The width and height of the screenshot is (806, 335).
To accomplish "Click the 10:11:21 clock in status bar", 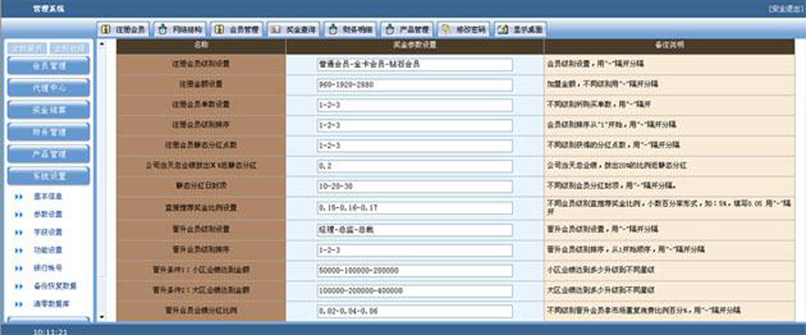I will 50,332.
